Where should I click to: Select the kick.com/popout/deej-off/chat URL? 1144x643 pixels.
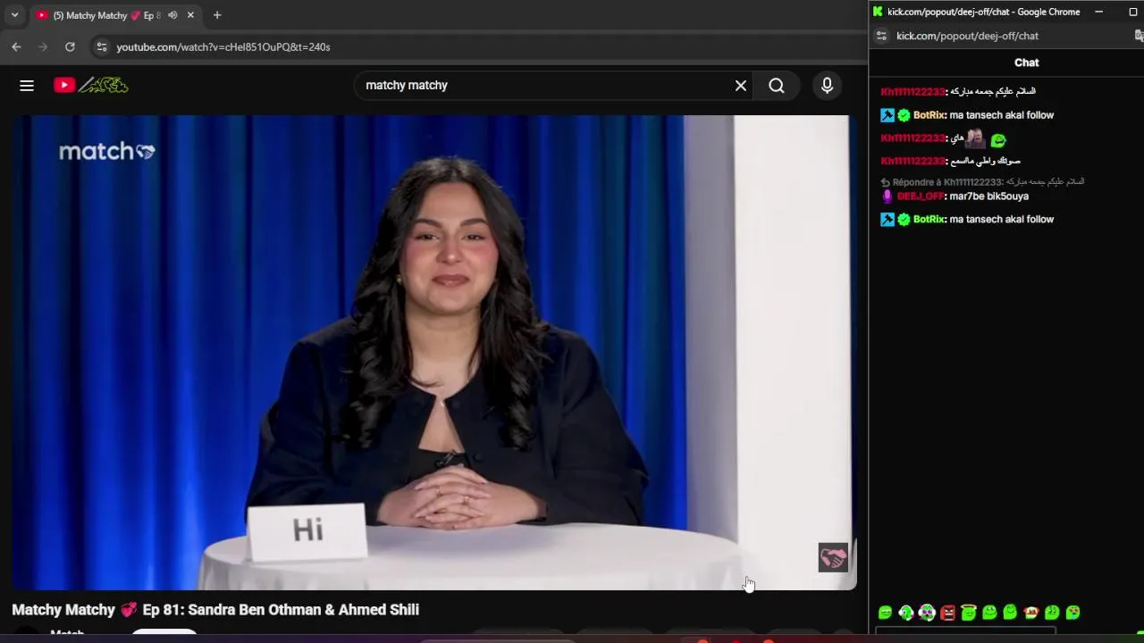(967, 36)
